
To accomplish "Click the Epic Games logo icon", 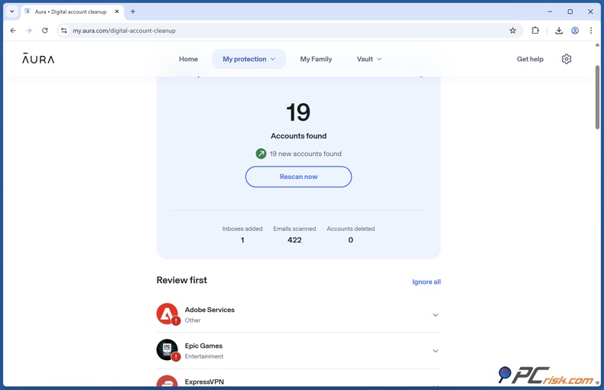I will click(x=167, y=349).
